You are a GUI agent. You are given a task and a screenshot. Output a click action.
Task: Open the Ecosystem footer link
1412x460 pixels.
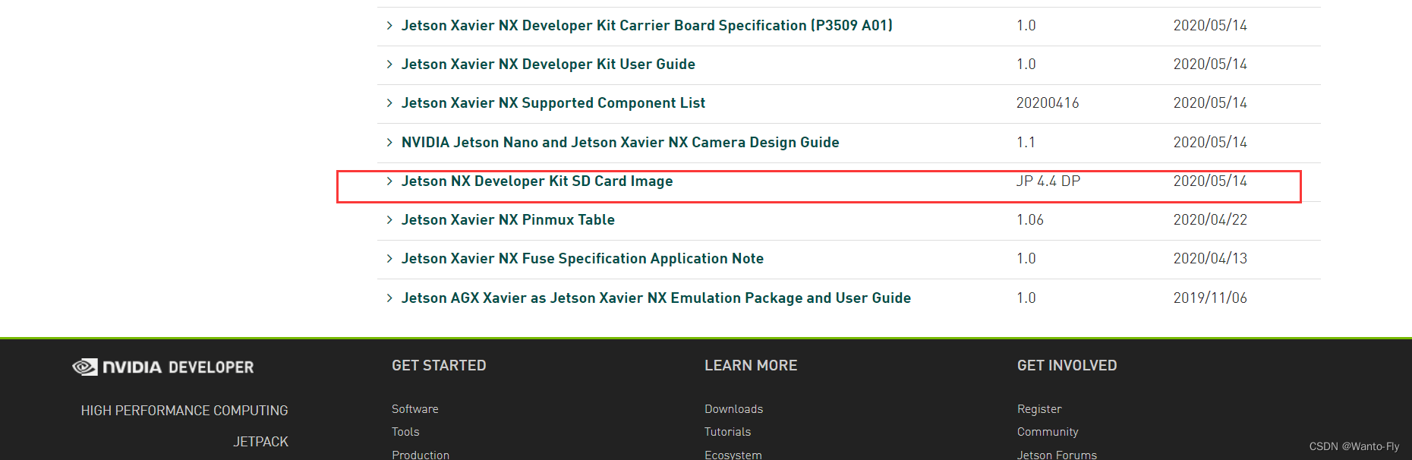(x=733, y=455)
